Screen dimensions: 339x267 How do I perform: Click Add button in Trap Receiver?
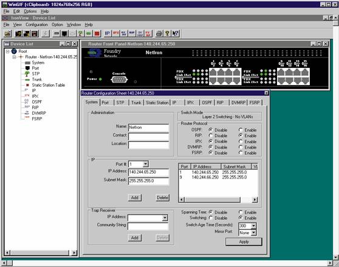coord(135,238)
